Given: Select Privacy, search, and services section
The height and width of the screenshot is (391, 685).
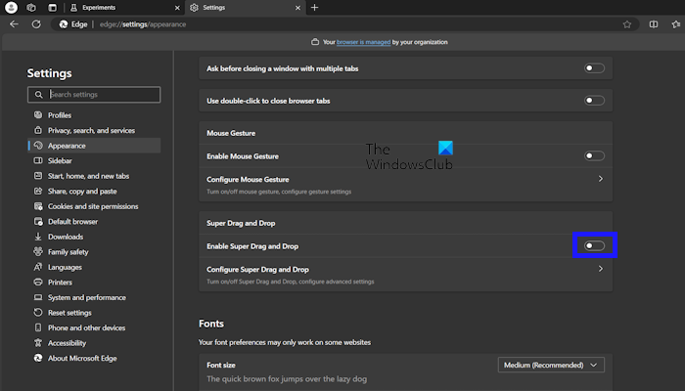Looking at the screenshot, I should [91, 130].
